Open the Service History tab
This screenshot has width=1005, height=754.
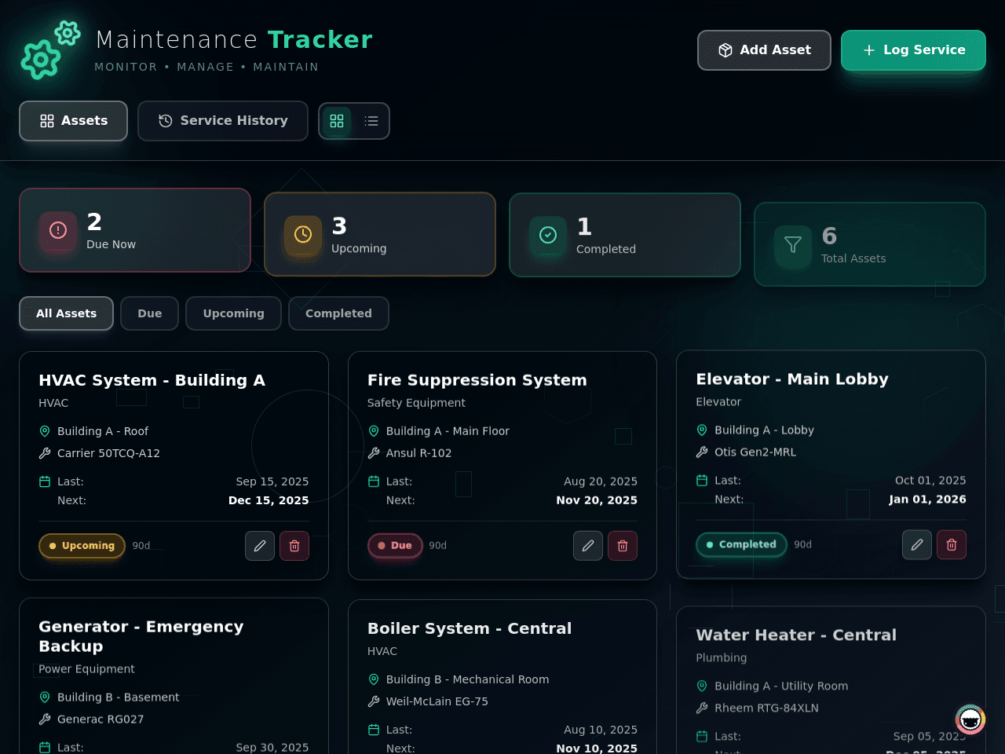pos(223,121)
